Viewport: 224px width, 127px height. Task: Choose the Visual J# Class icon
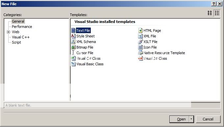coord(140,58)
